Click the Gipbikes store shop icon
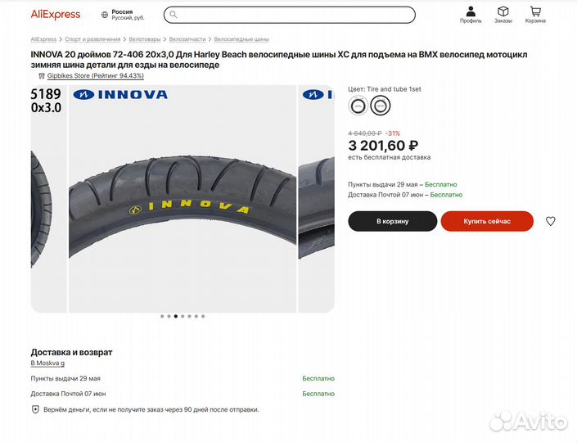 (42, 76)
